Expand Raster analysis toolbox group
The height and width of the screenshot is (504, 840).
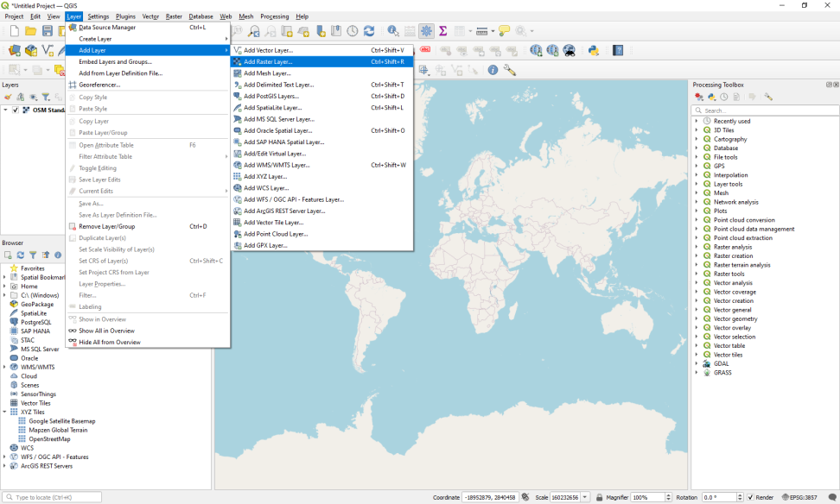point(697,247)
